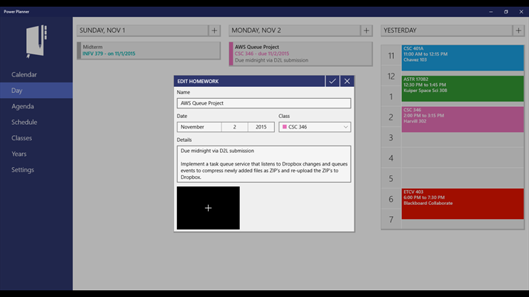Click the pink CSC 346 color square
This screenshot has width=529, height=297.
[x=285, y=127]
